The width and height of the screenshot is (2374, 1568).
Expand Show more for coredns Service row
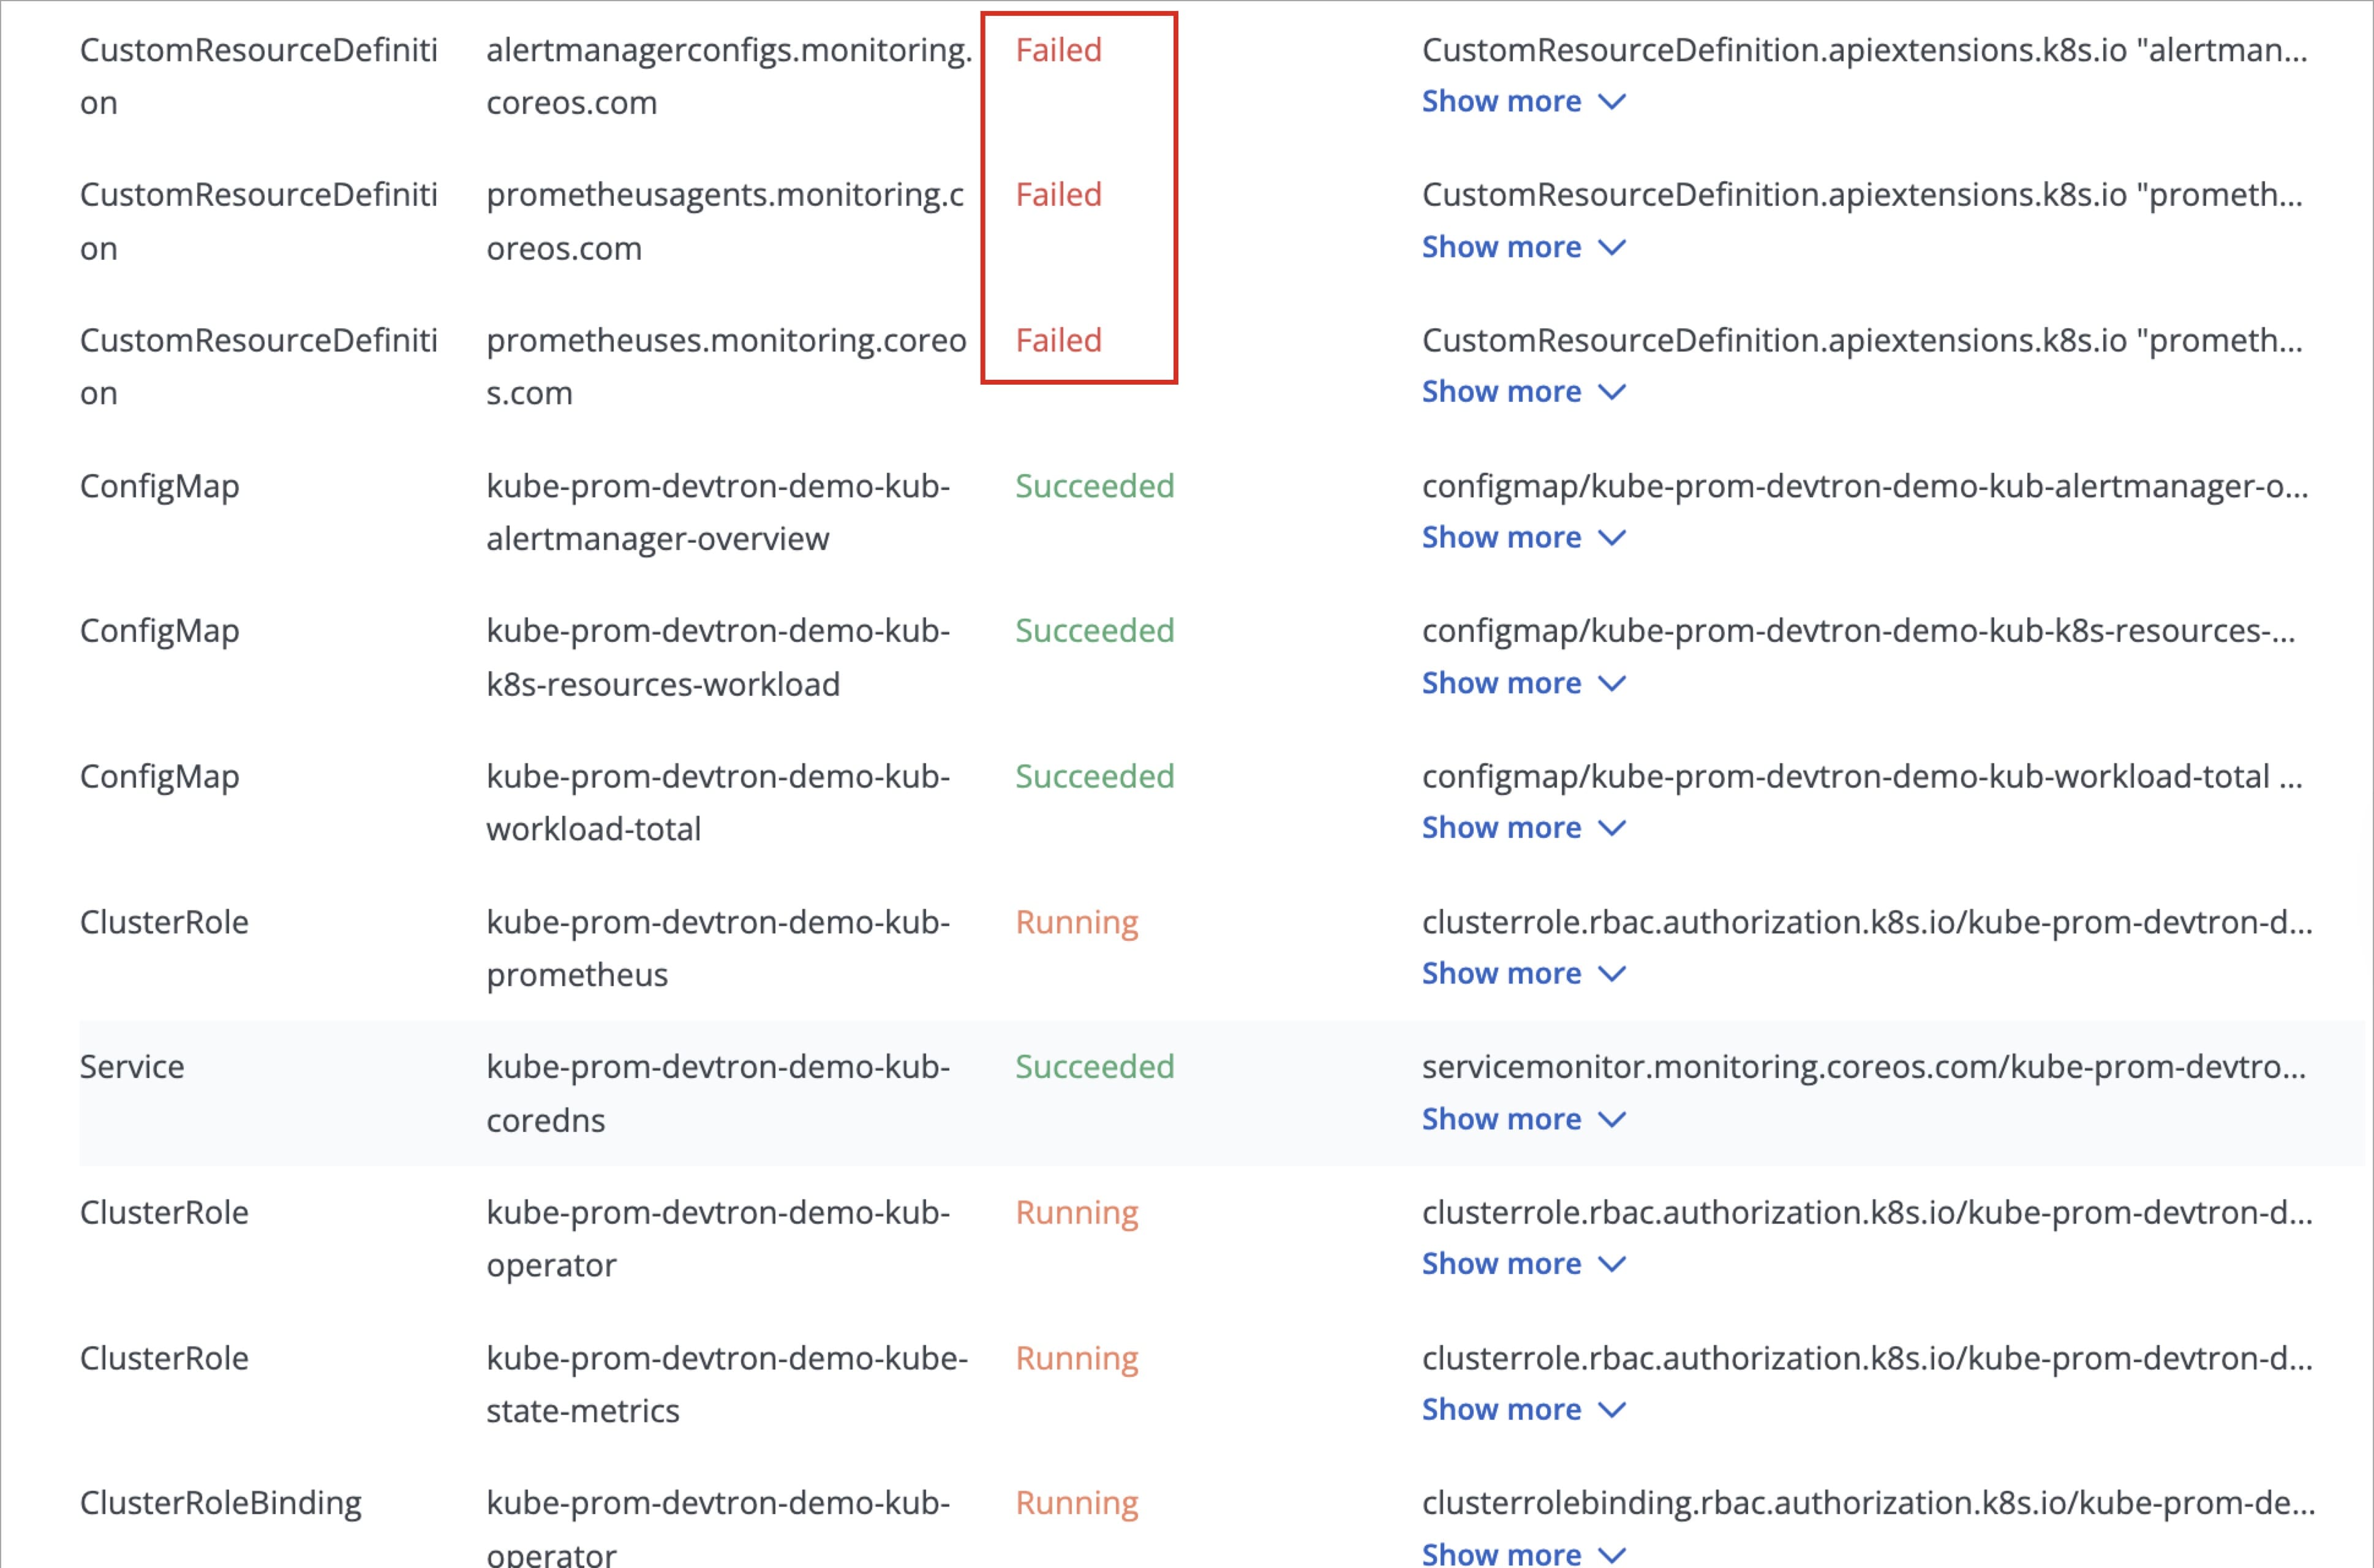coord(1522,1119)
